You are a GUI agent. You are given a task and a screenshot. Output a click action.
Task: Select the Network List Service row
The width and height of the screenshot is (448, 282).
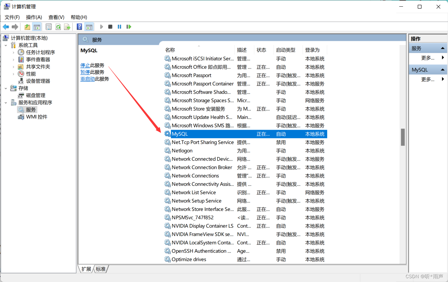tap(246, 192)
